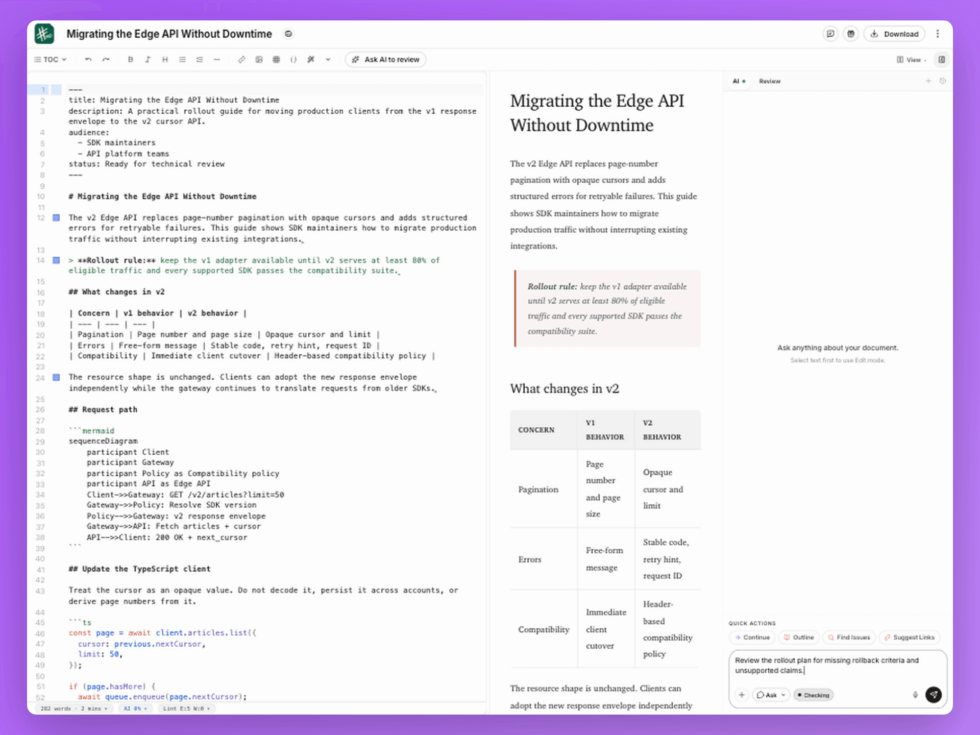980x735 pixels.
Task: Switch to the AI tab
Action: click(739, 81)
